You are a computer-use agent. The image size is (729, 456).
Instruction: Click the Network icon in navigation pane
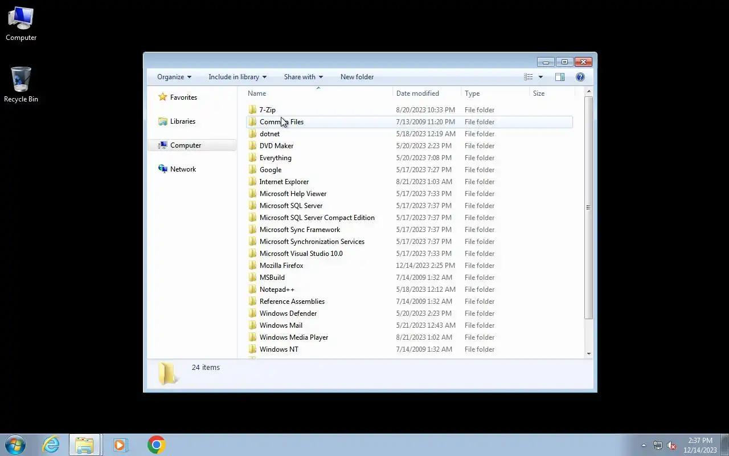pyautogui.click(x=163, y=169)
